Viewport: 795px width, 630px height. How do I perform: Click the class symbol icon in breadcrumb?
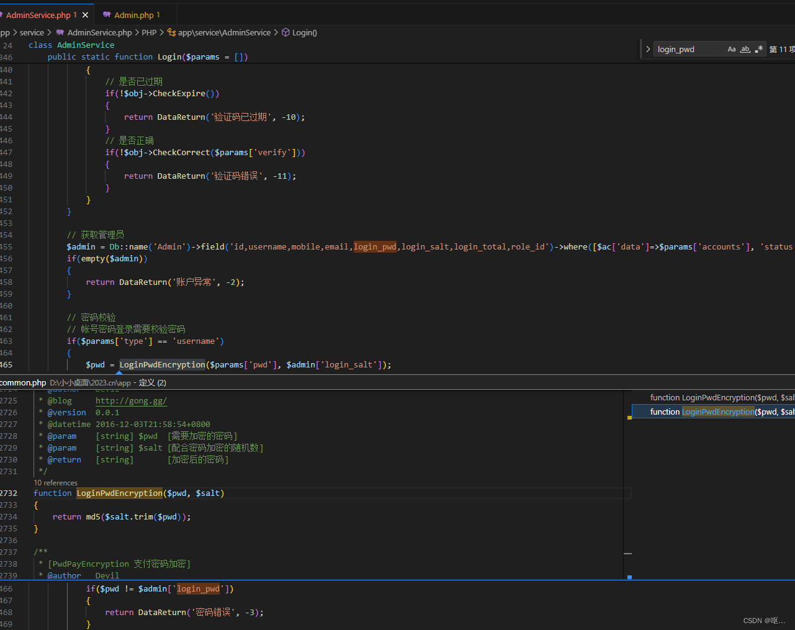(171, 32)
